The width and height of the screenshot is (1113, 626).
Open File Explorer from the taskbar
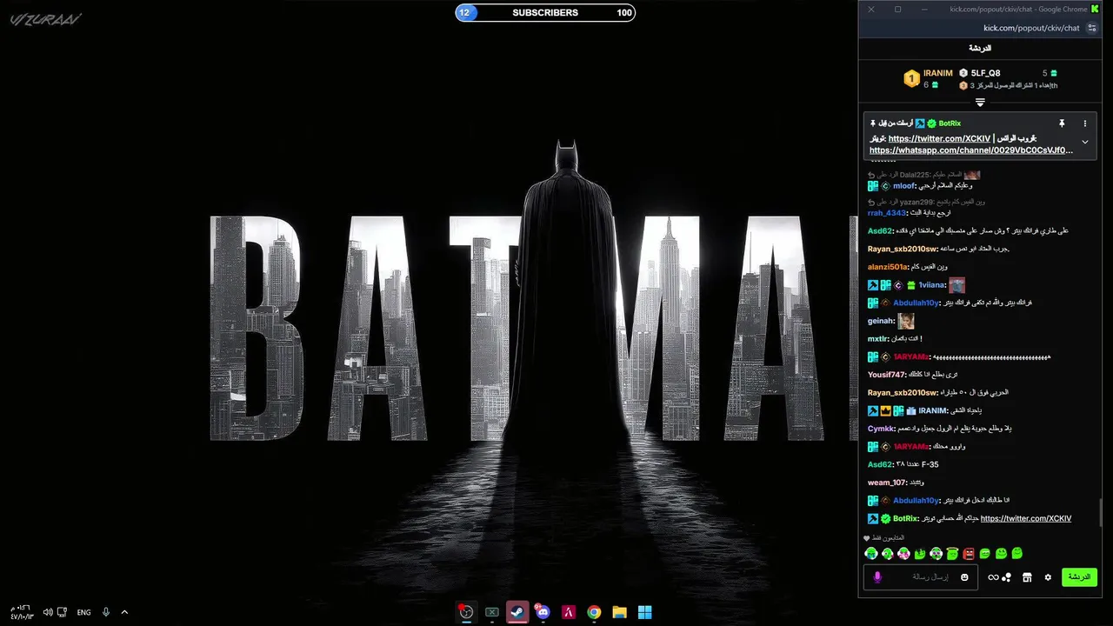tap(619, 612)
